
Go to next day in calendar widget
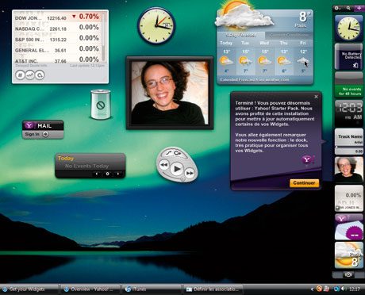pyautogui.click(x=118, y=174)
